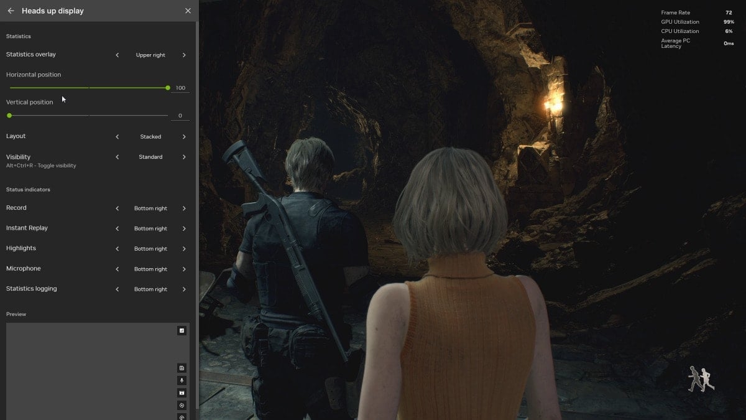Go back using the Heads up display arrow
The height and width of the screenshot is (420, 746).
tap(11, 11)
